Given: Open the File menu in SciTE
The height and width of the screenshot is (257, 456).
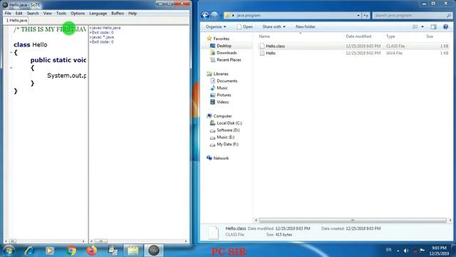Looking at the screenshot, I should (8, 14).
